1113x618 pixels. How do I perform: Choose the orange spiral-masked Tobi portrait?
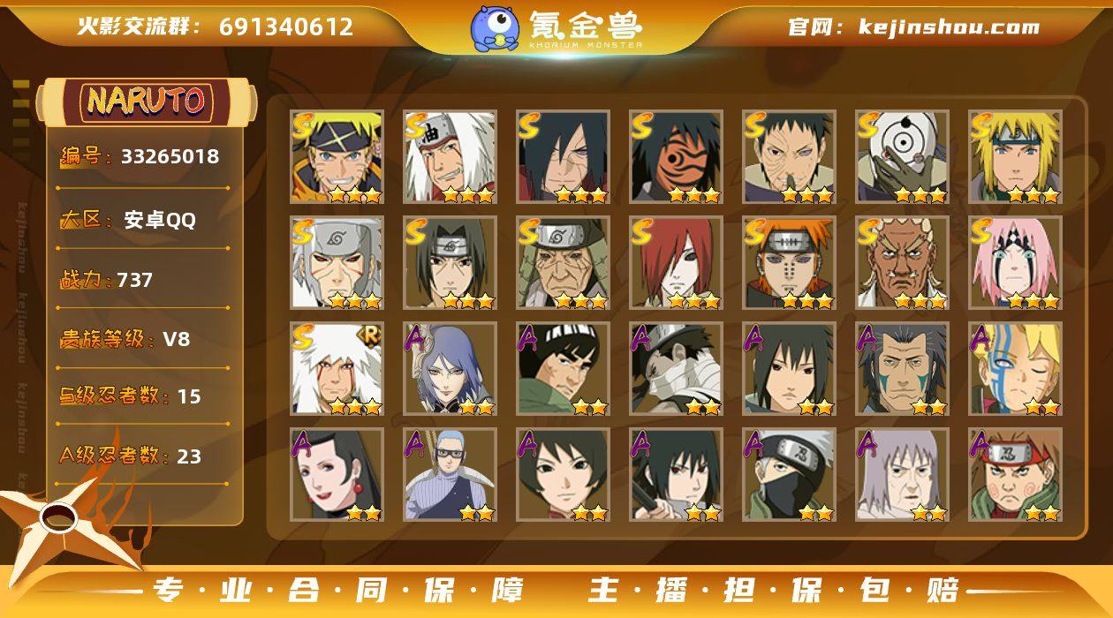coord(676,157)
